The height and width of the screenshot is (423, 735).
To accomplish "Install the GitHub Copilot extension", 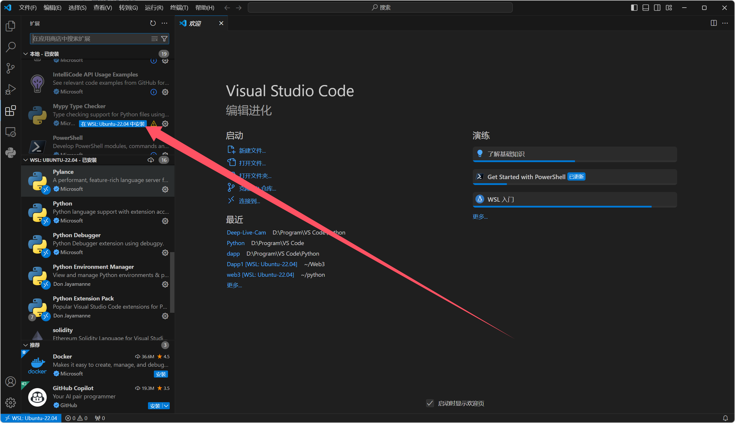I will [155, 406].
